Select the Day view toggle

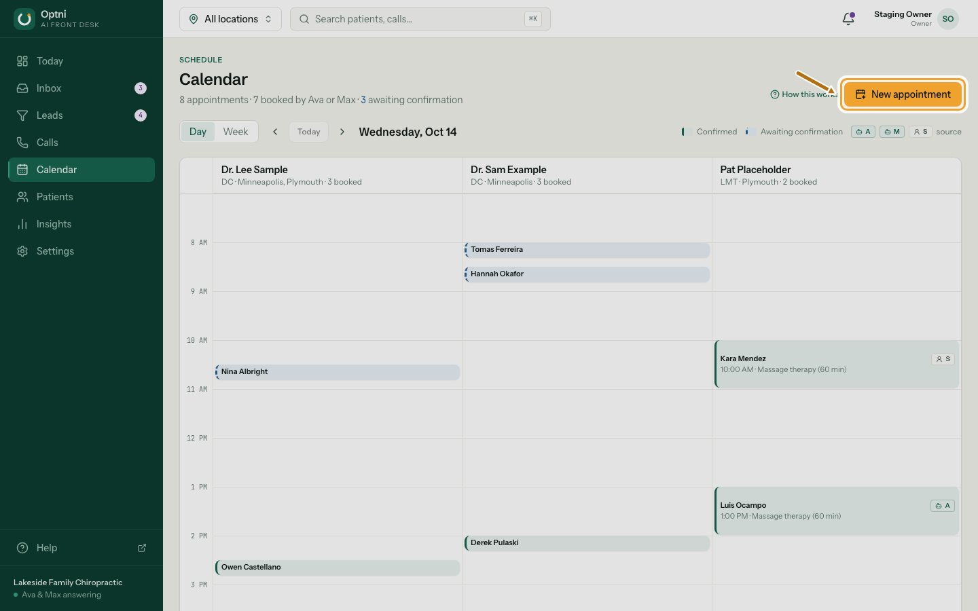click(198, 132)
